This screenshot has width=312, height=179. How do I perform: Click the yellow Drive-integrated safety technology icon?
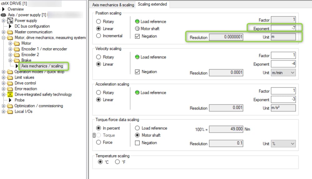(x=10, y=94)
